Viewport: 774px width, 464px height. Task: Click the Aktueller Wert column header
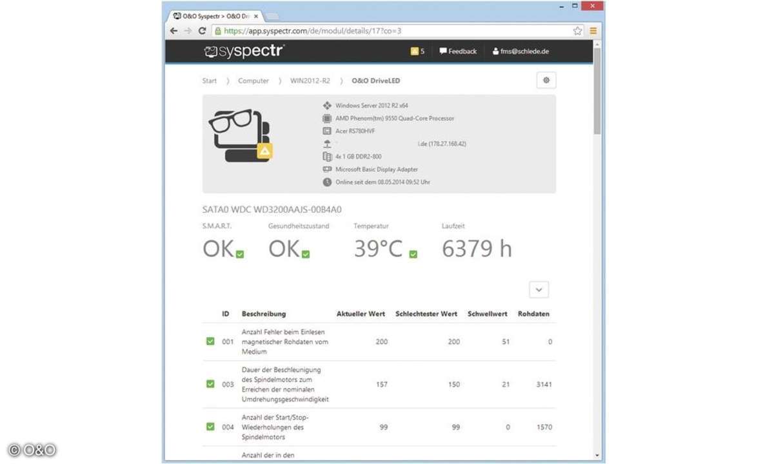click(361, 314)
